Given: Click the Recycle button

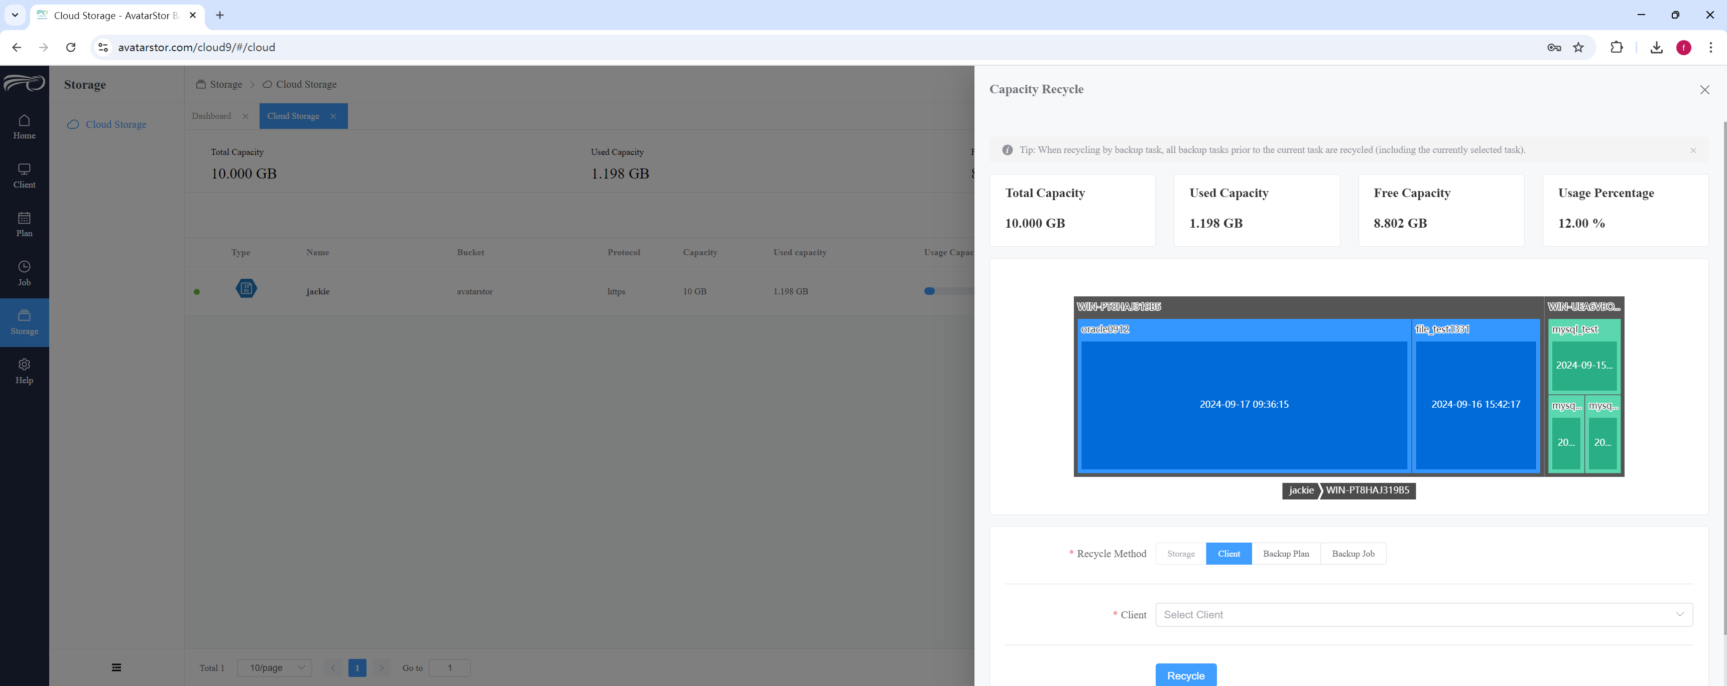Looking at the screenshot, I should pos(1185,675).
